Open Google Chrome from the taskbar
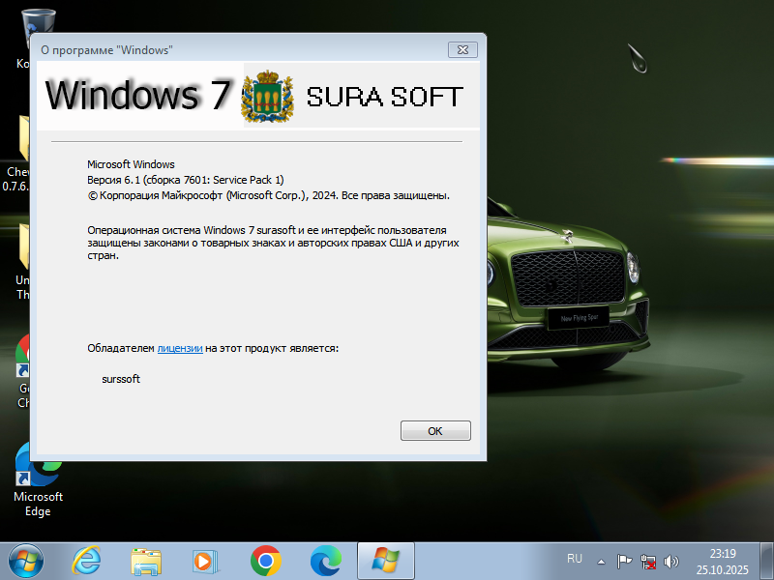The height and width of the screenshot is (580, 774). [x=265, y=561]
